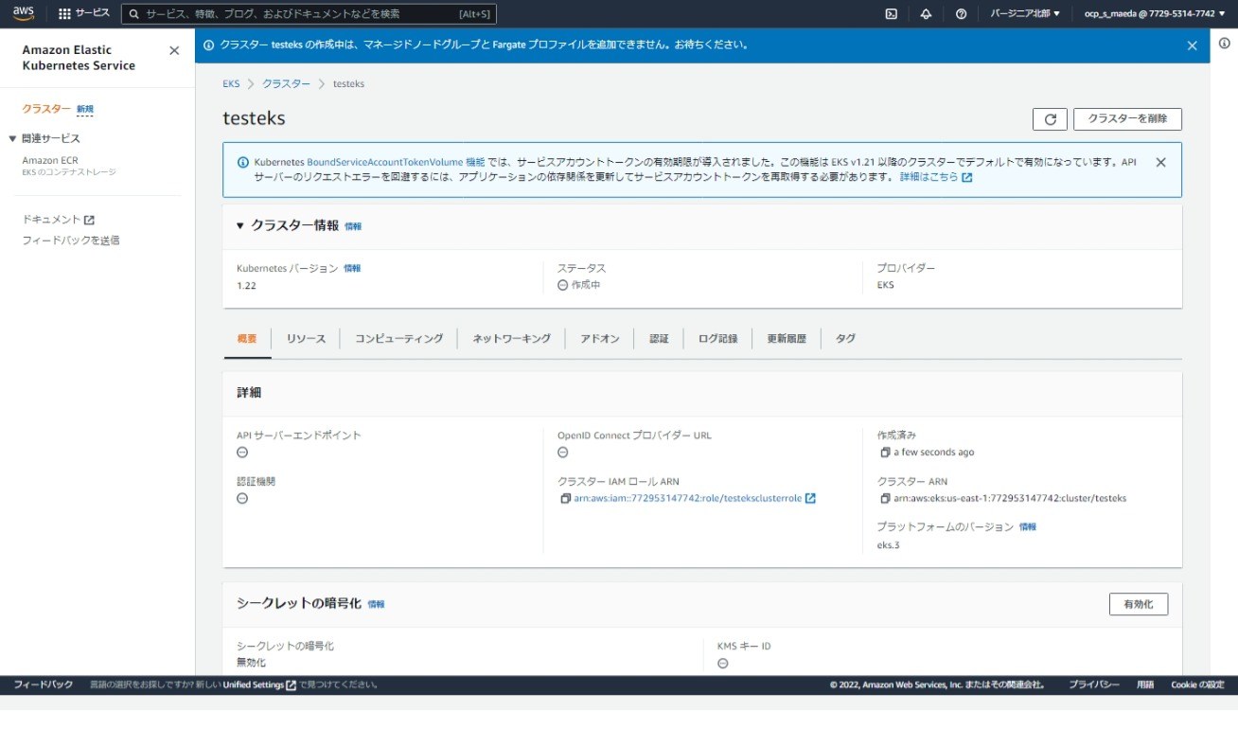Click the 有効化 button for secret encryption
The image size is (1238, 729).
pos(1138,604)
